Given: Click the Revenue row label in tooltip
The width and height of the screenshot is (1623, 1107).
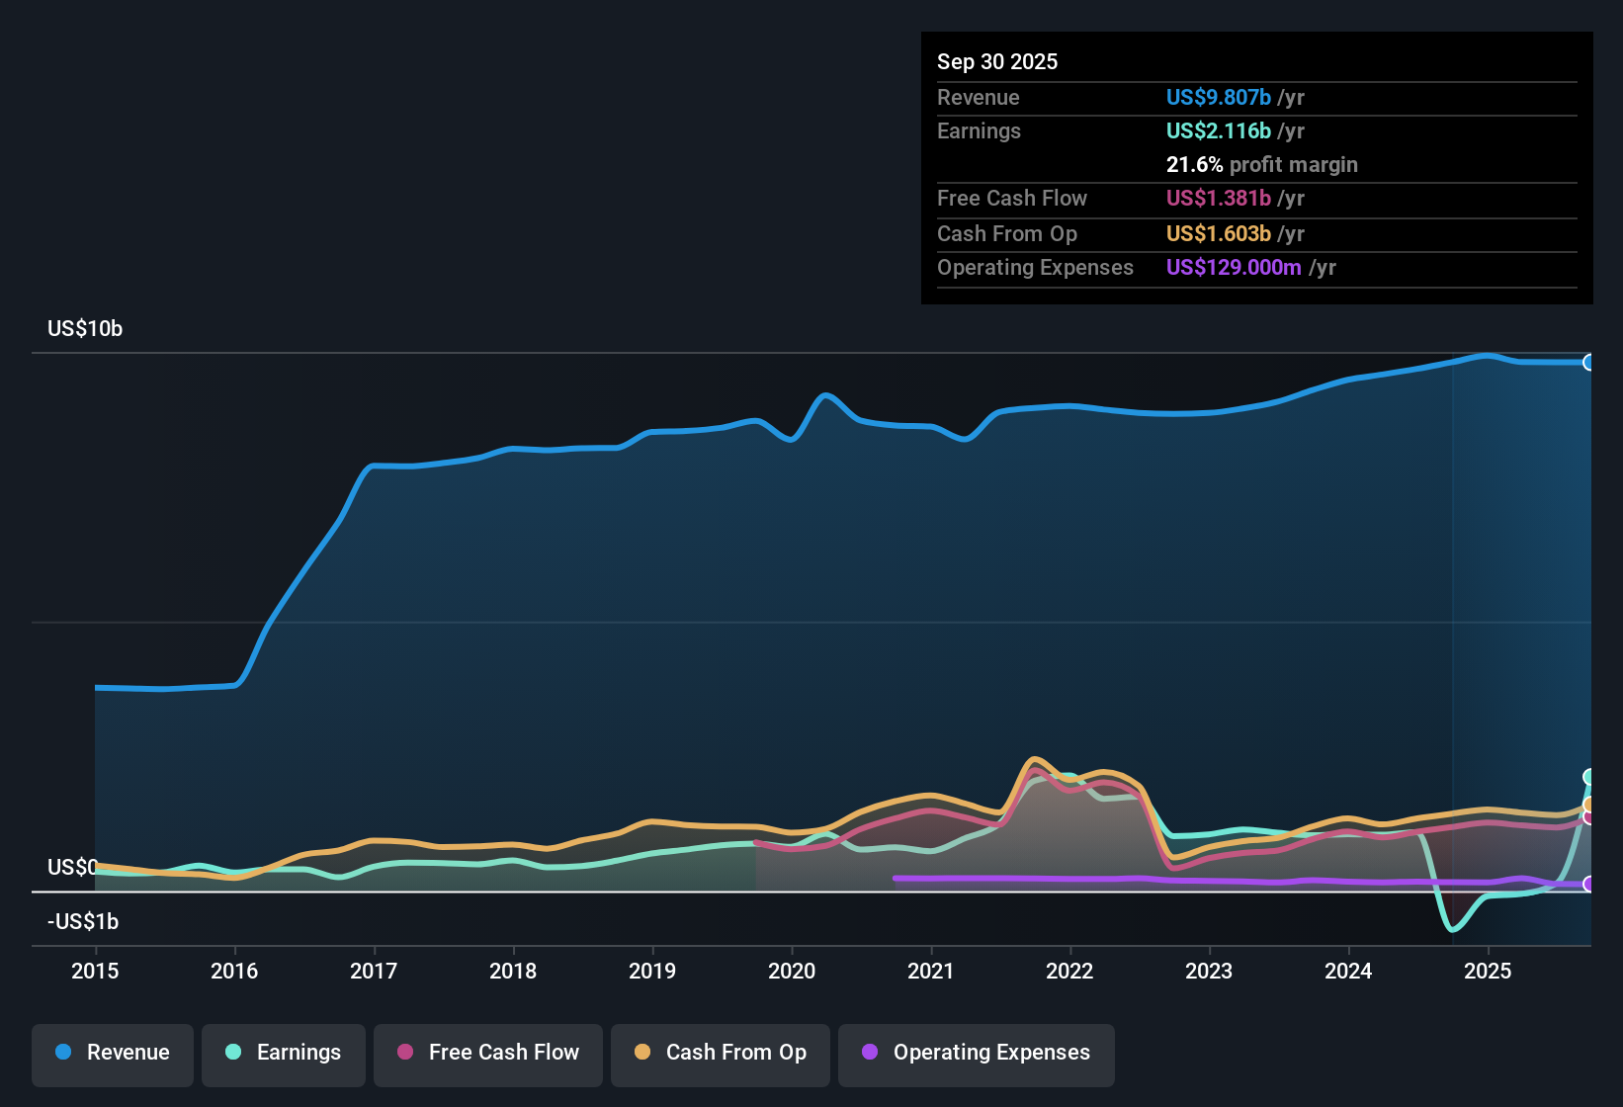Looking at the screenshot, I should pos(979,97).
